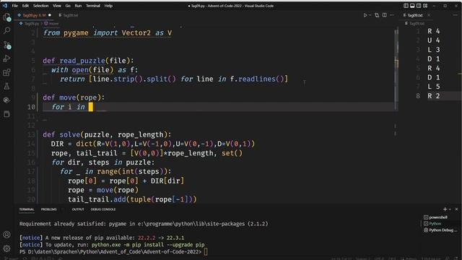Open more actions for left editor group
This screenshot has height=260, width=462.
pos(392,15)
